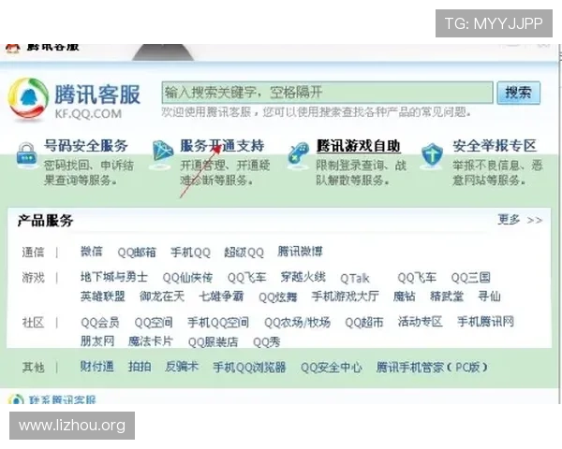Click the 产品服务 section heading
This screenshot has width=562, height=449.
[45, 221]
